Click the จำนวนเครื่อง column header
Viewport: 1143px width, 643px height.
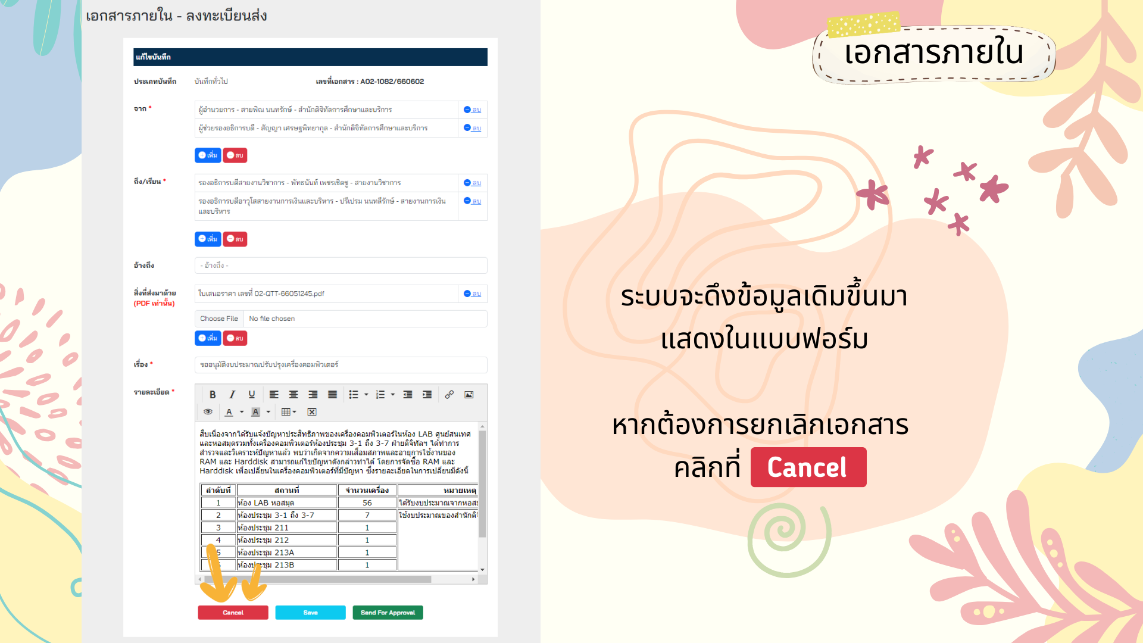[x=367, y=491]
